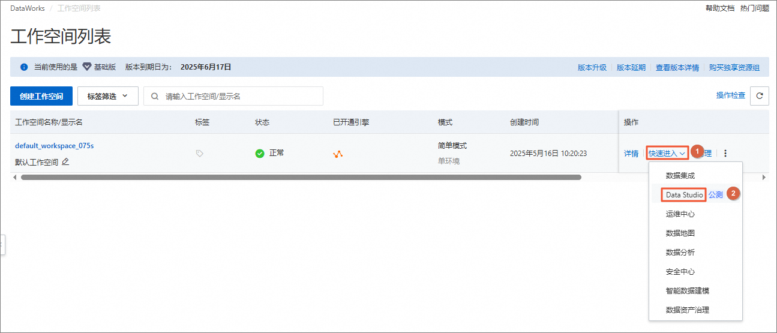
Task: Open the 购买独享资源组 link
Action: 734,68
